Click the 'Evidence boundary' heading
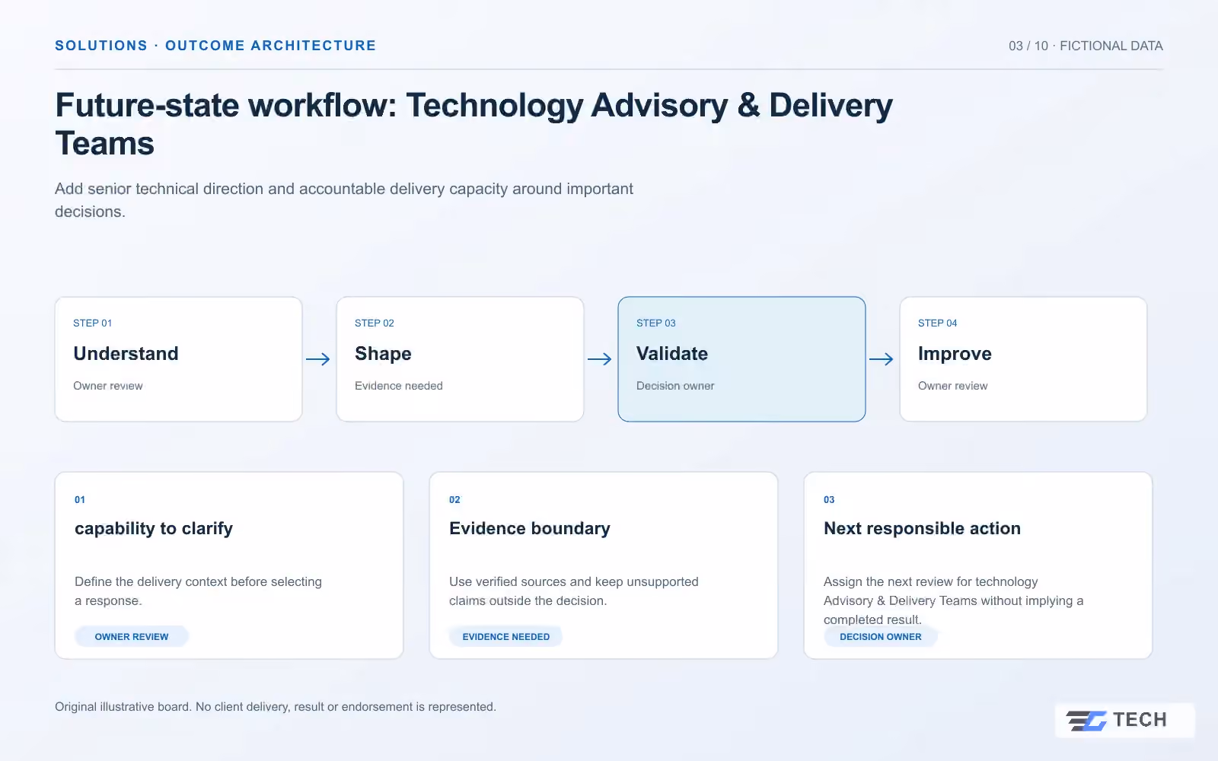 (x=530, y=529)
